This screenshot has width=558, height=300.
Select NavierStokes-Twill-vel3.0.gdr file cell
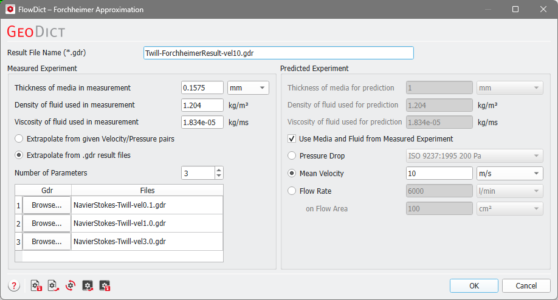[147, 241]
